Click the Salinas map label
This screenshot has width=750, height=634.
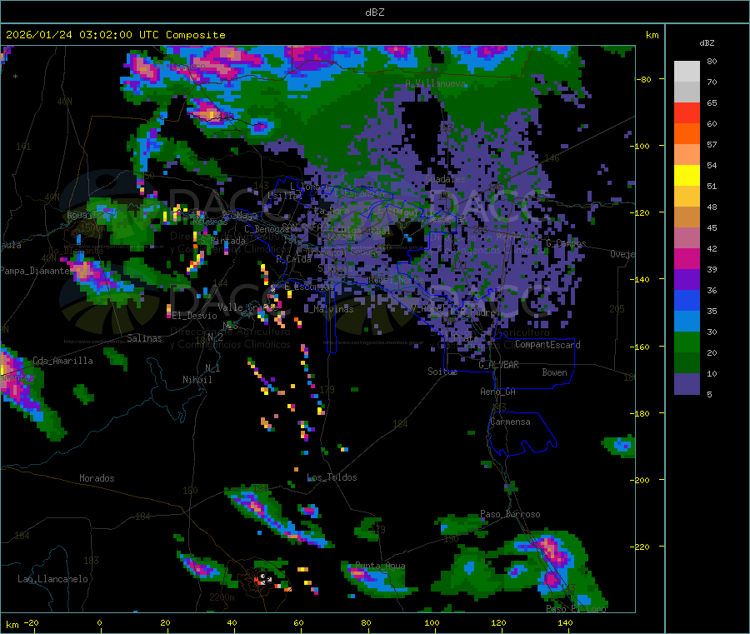coord(144,338)
